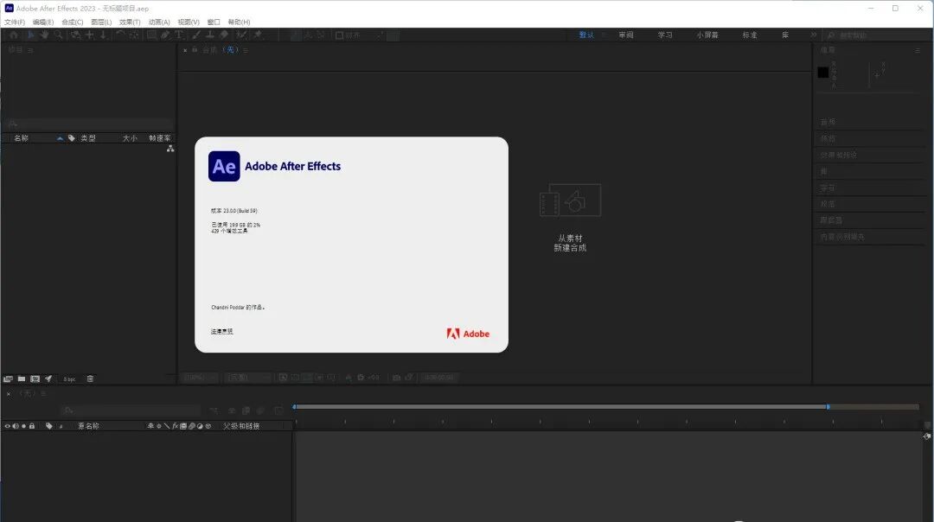Select the Type (T) tool
The image size is (934, 522).
(179, 35)
